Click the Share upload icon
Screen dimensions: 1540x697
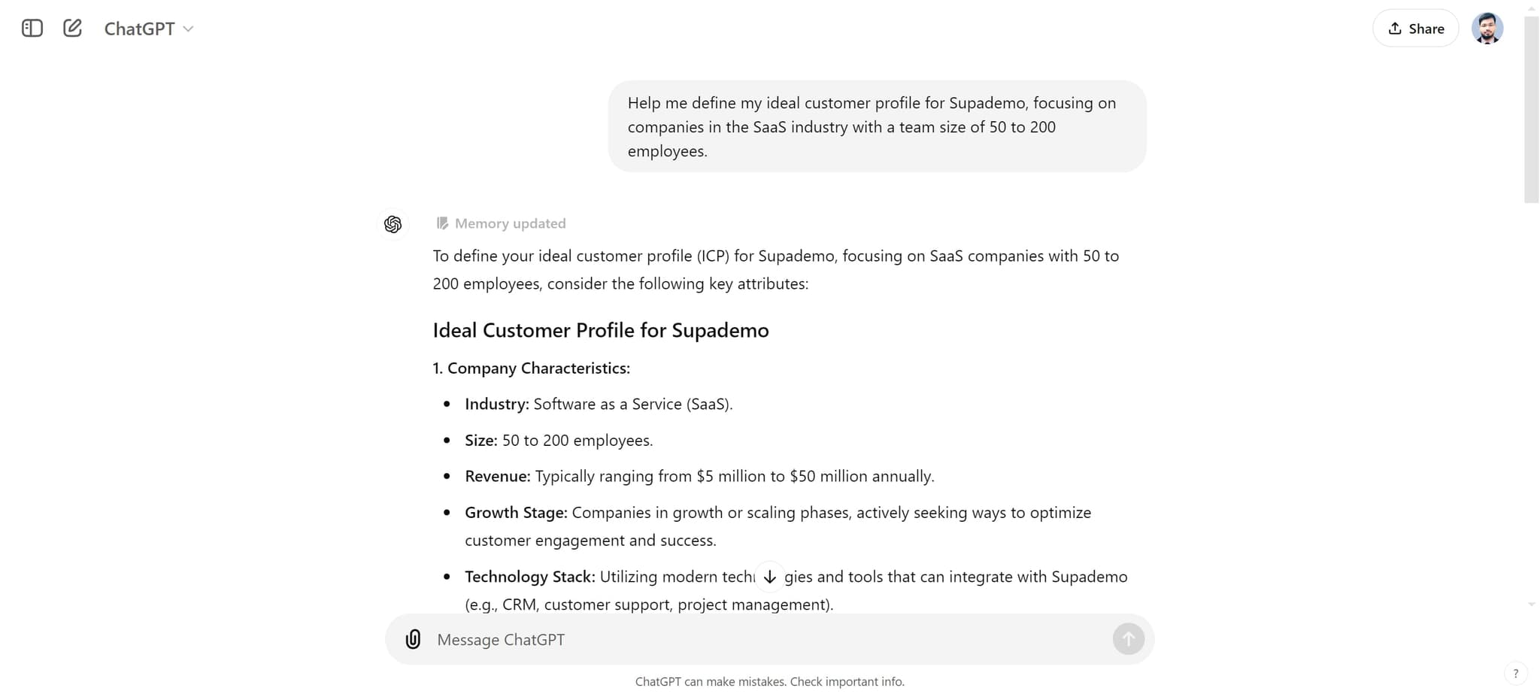click(x=1395, y=28)
